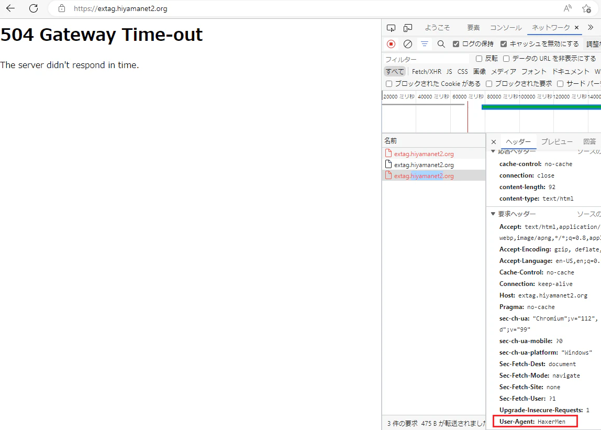The height and width of the screenshot is (430, 601).
Task: Click the Accept-Language request header
Action: (x=550, y=261)
